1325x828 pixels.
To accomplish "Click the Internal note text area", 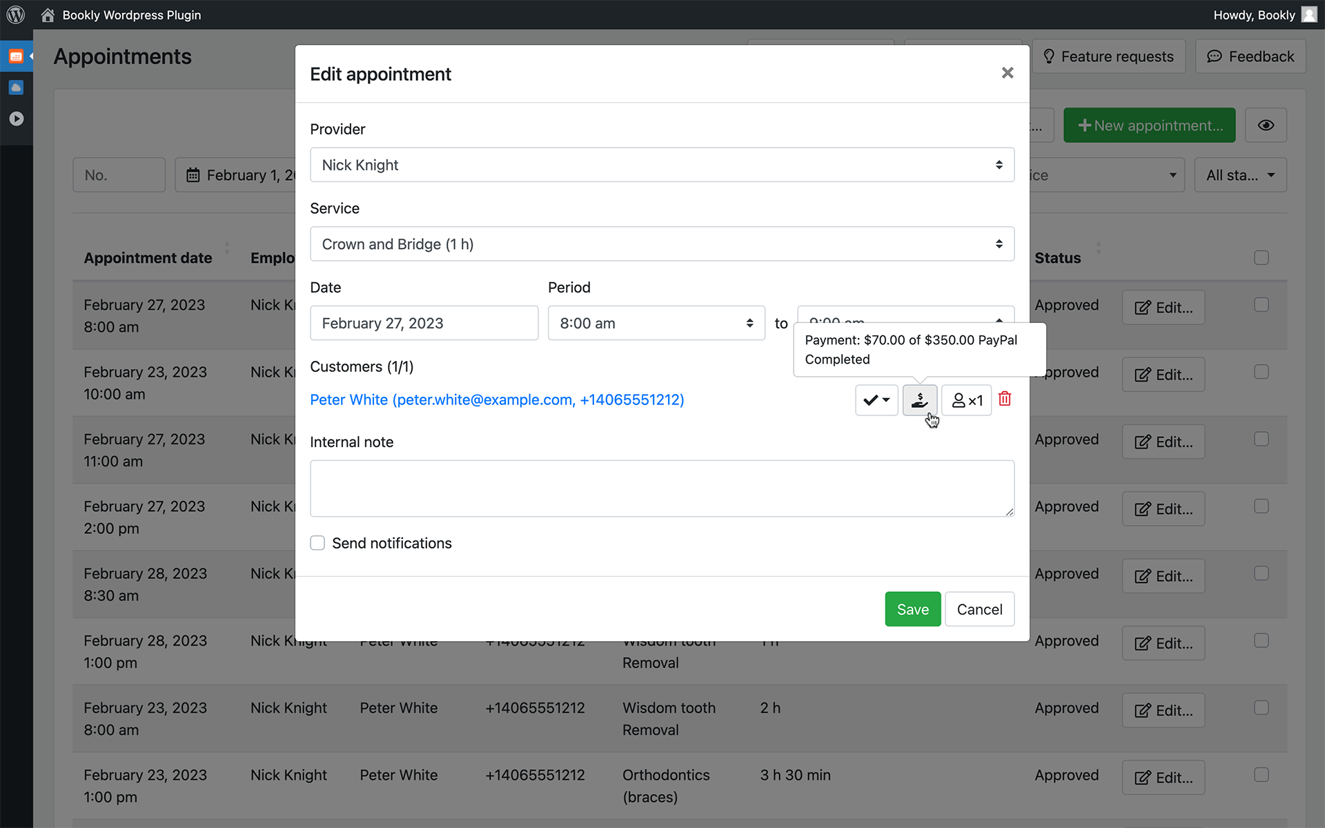I will click(661, 489).
